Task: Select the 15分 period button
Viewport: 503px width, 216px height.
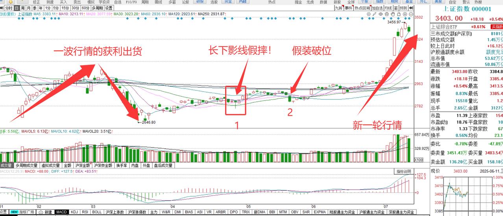Action: pyautogui.click(x=65, y=8)
